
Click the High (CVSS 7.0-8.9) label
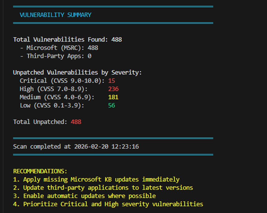point(54,89)
